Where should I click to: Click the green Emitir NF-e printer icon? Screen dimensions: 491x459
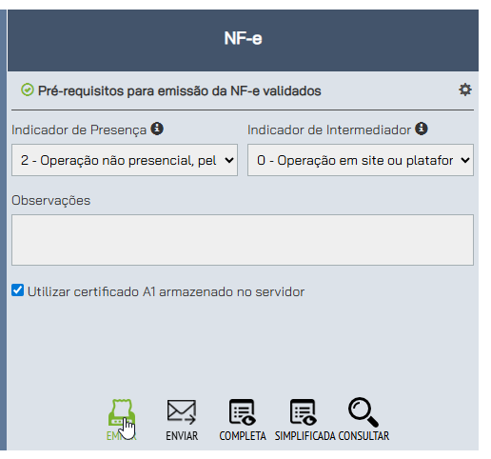click(122, 412)
